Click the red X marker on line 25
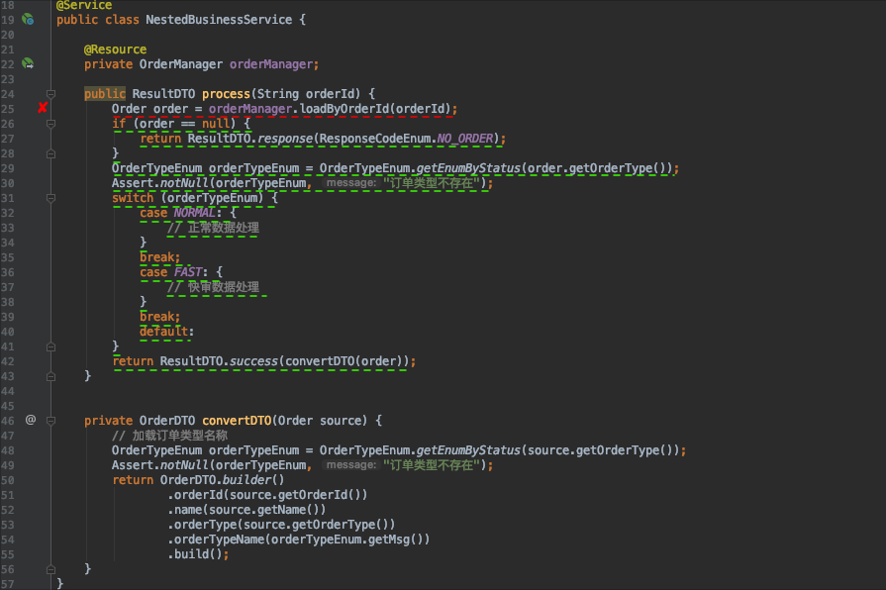 click(43, 108)
